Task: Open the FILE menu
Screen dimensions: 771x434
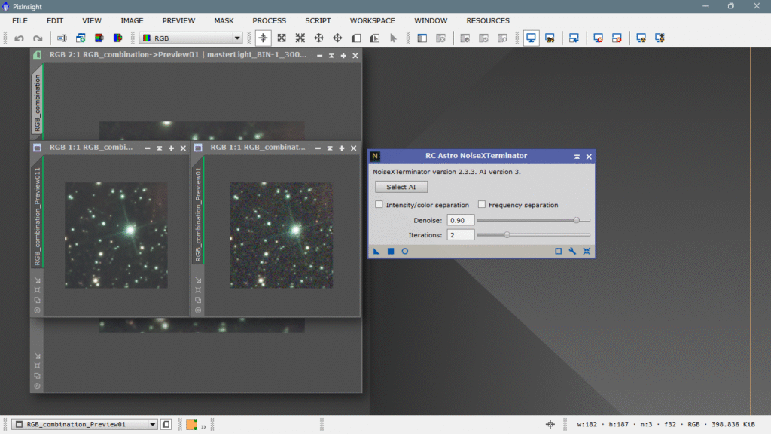Action: (x=20, y=20)
